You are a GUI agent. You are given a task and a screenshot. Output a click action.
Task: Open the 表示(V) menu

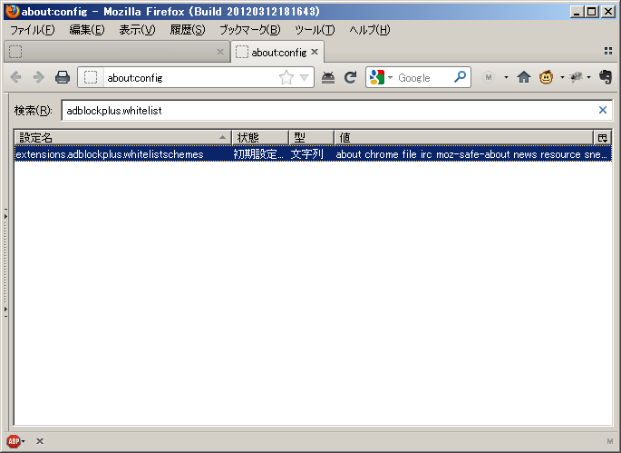coord(137,30)
